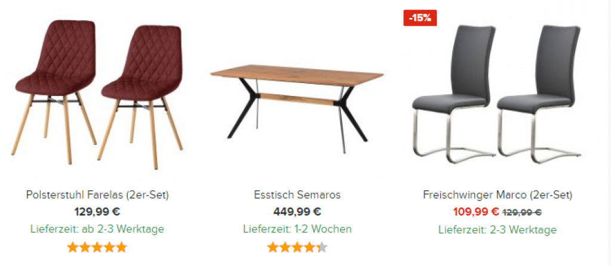611x266 pixels.
Task: Click first star of Semaros rating
Action: (x=273, y=248)
